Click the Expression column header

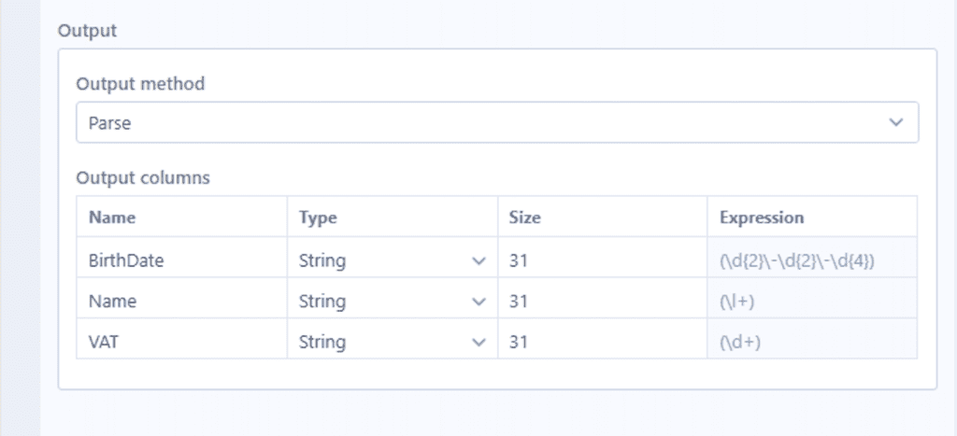pyautogui.click(x=761, y=218)
